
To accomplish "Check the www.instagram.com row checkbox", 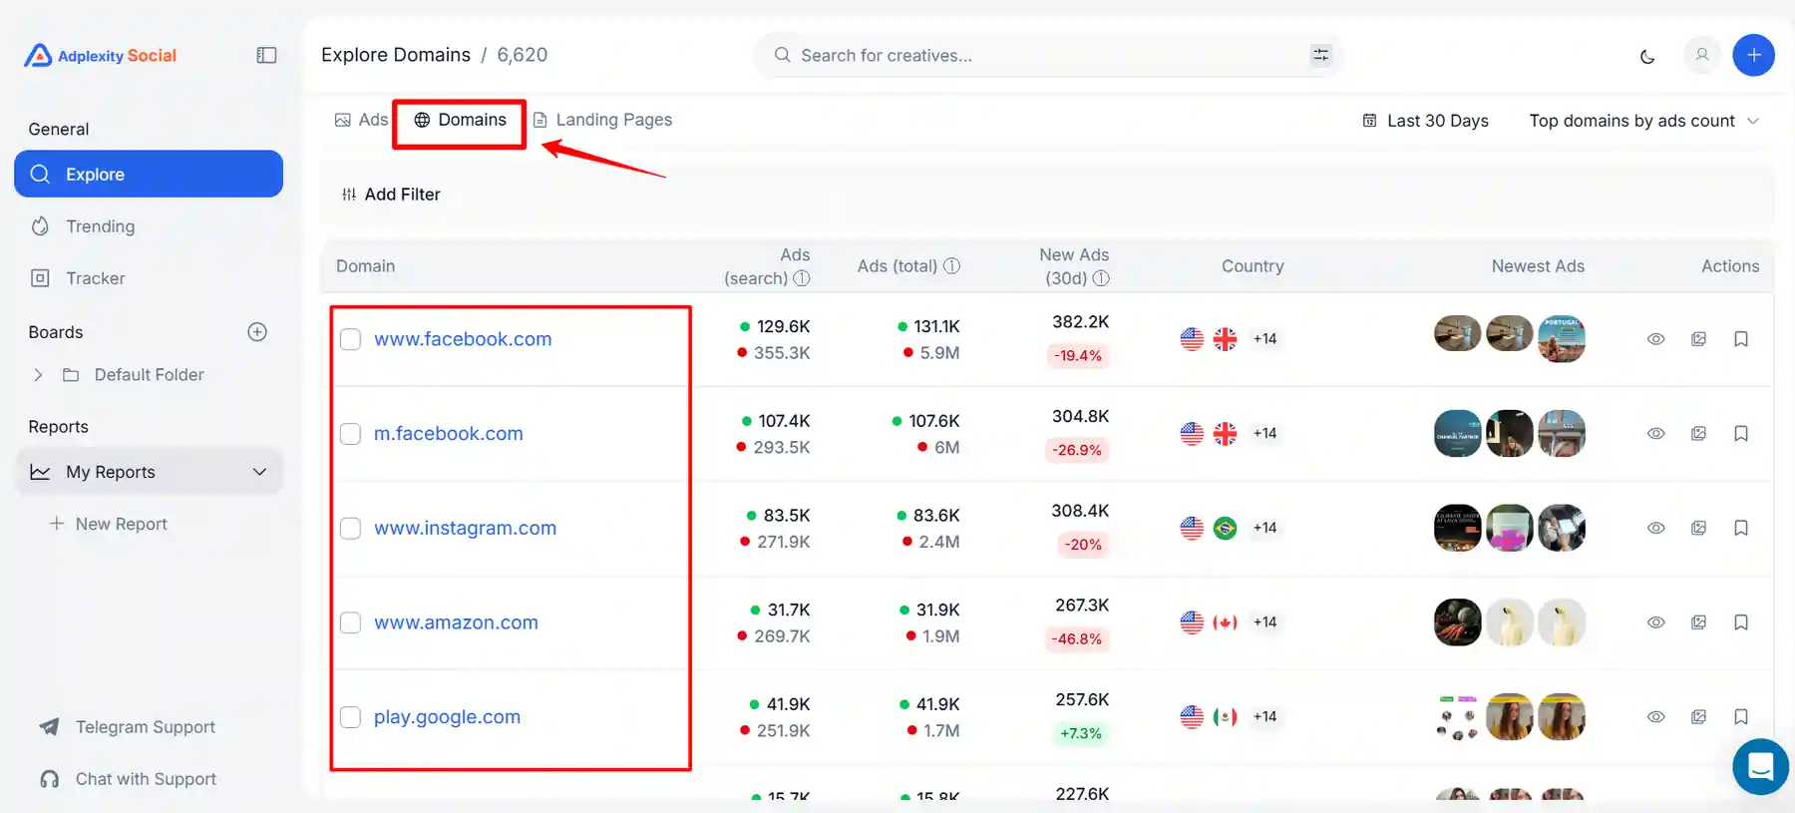I will (x=350, y=528).
